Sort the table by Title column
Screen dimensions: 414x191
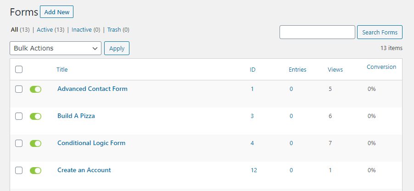62,69
